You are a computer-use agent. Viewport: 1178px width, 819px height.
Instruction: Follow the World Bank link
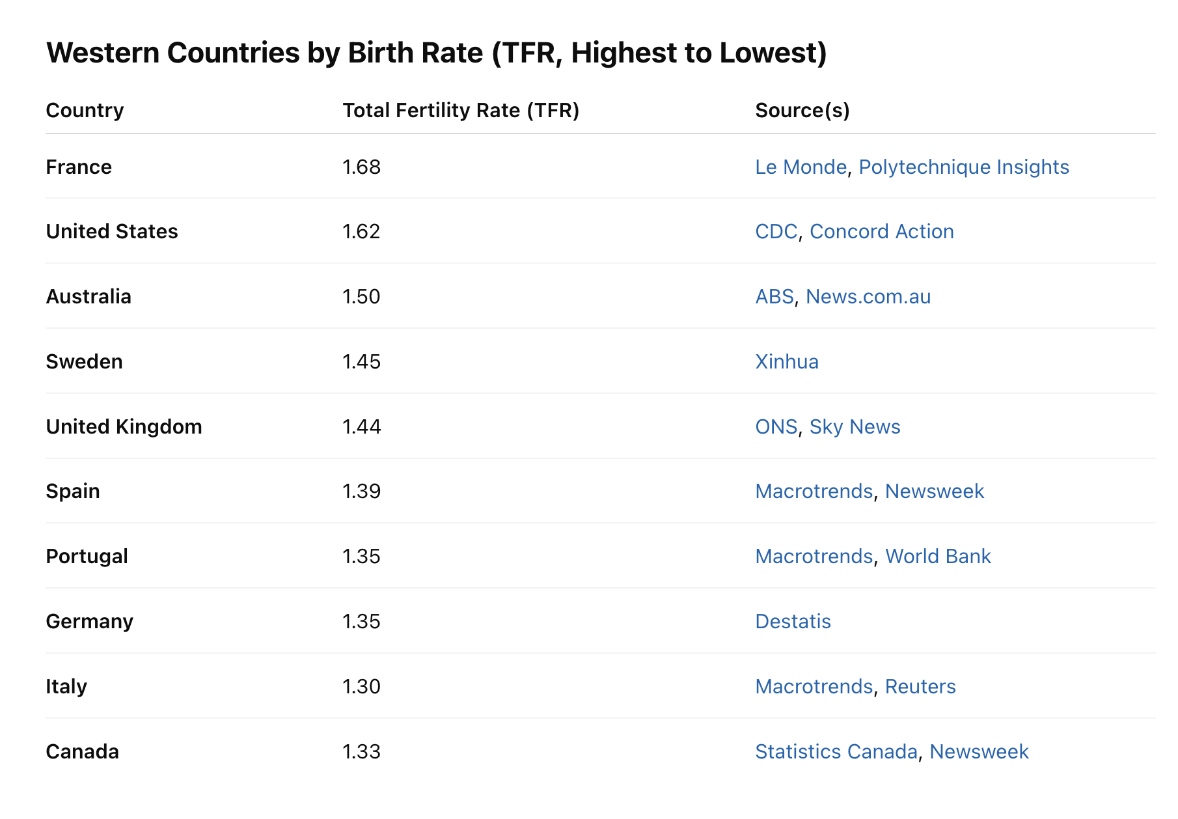click(x=938, y=557)
